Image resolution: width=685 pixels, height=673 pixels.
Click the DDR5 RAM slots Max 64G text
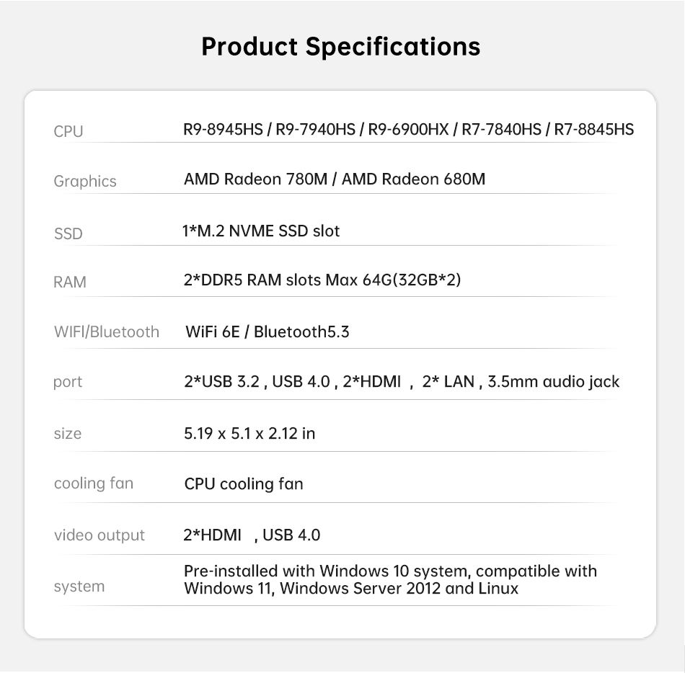(x=322, y=280)
